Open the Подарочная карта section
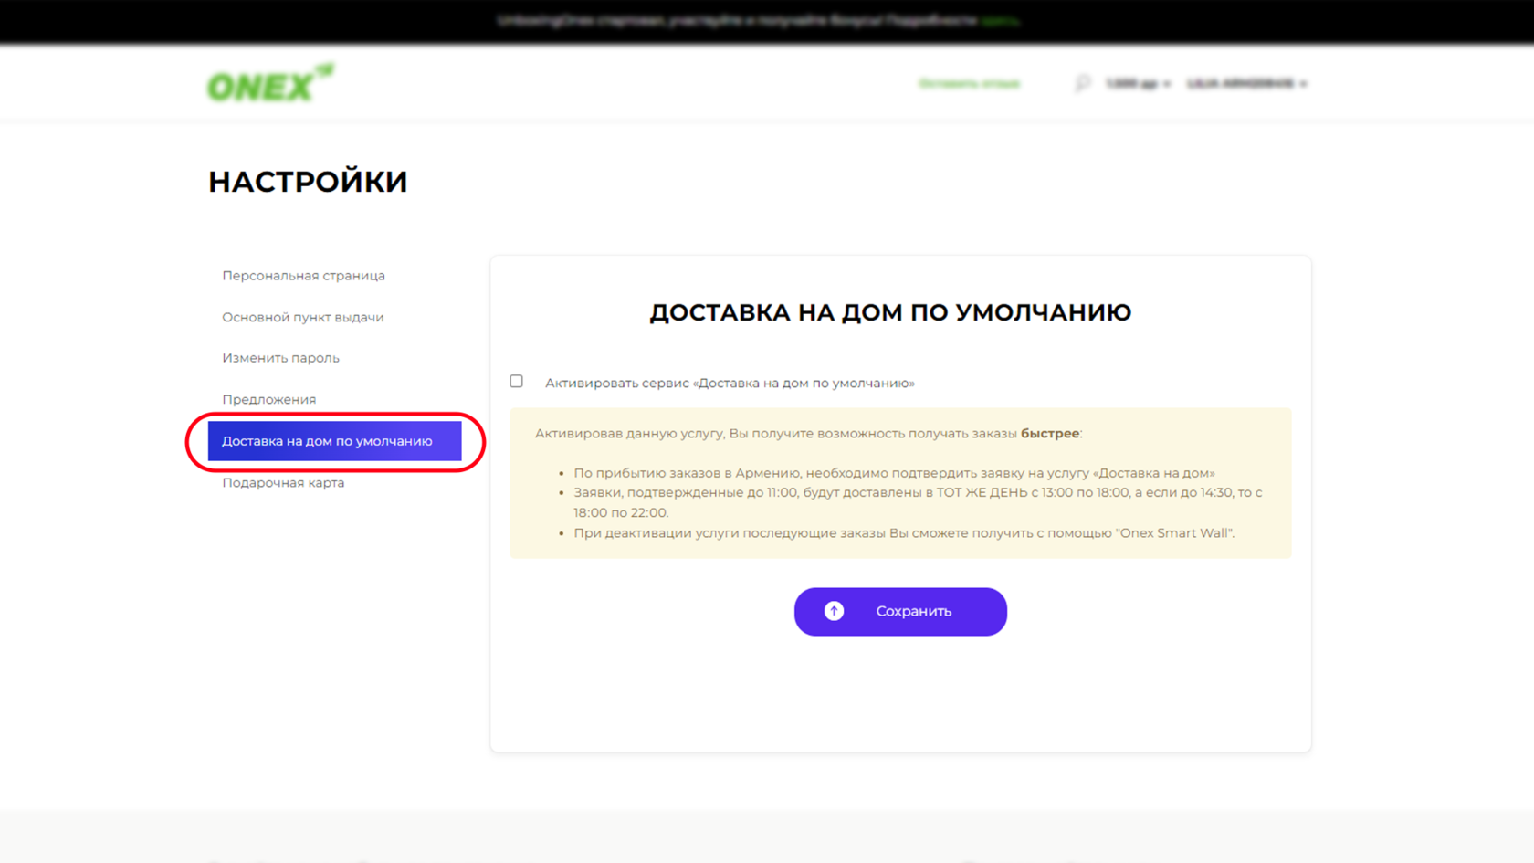This screenshot has height=863, width=1534. point(283,482)
